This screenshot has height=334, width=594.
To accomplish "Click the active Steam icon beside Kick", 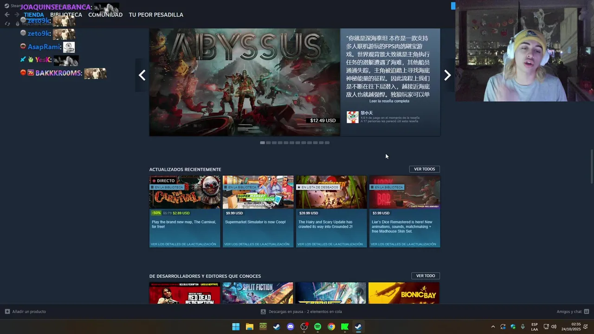I will 358,327.
